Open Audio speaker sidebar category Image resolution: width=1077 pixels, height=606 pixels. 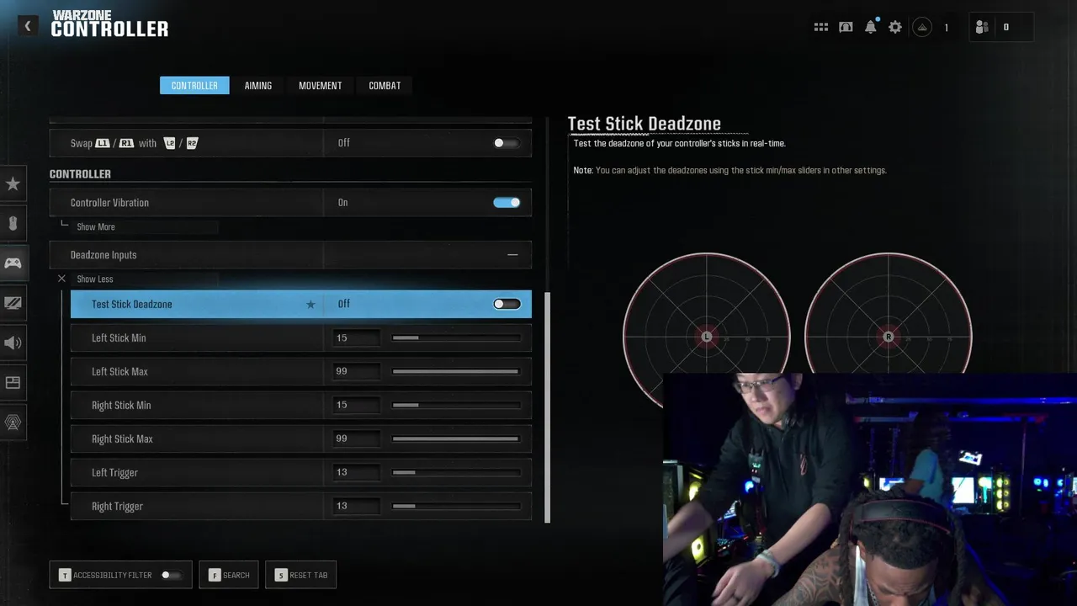coord(13,343)
